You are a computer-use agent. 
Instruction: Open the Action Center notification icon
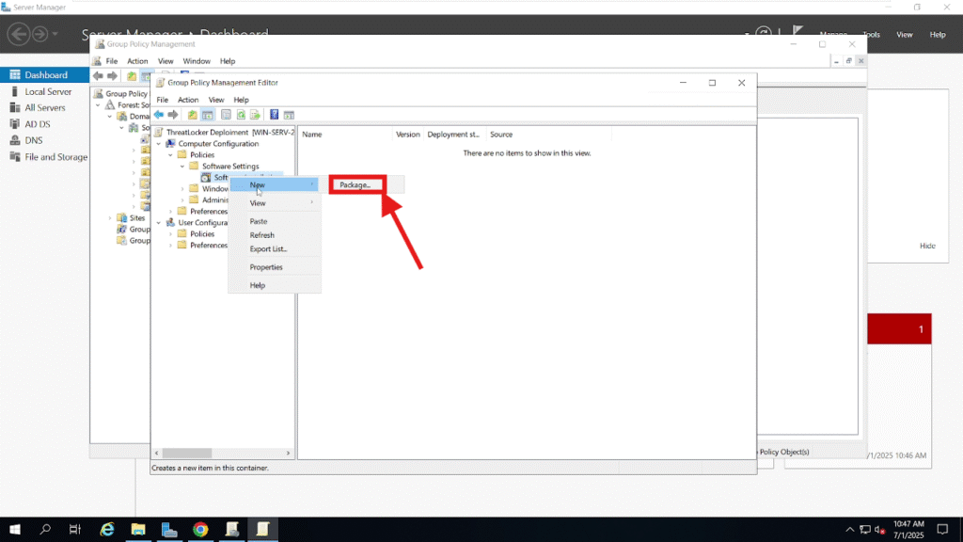[x=942, y=529]
